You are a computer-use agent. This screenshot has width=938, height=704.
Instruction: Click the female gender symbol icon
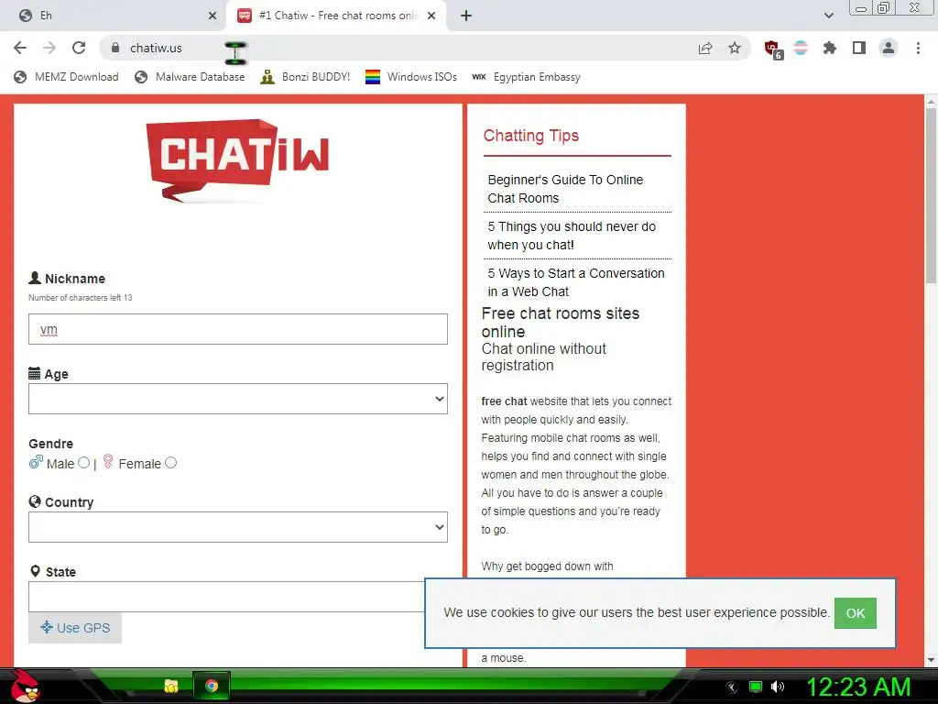coord(108,462)
